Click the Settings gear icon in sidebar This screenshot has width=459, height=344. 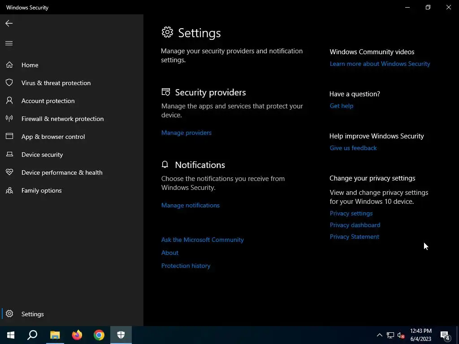click(9, 314)
